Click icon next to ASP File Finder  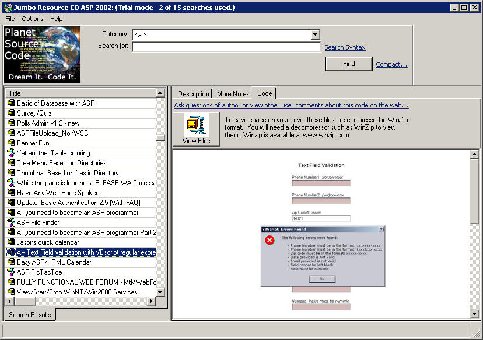10,223
